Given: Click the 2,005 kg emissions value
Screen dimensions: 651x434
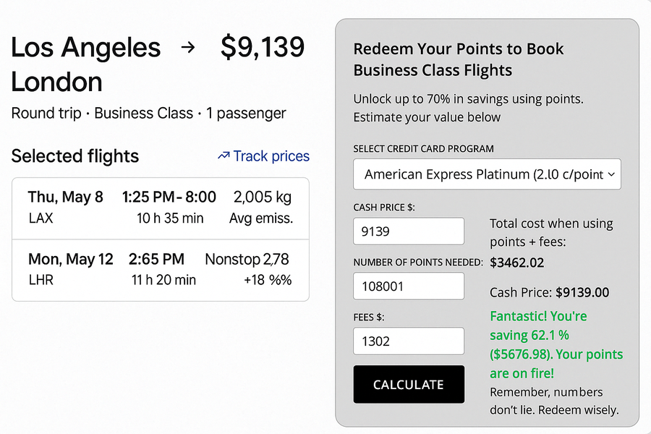Looking at the screenshot, I should [x=262, y=197].
